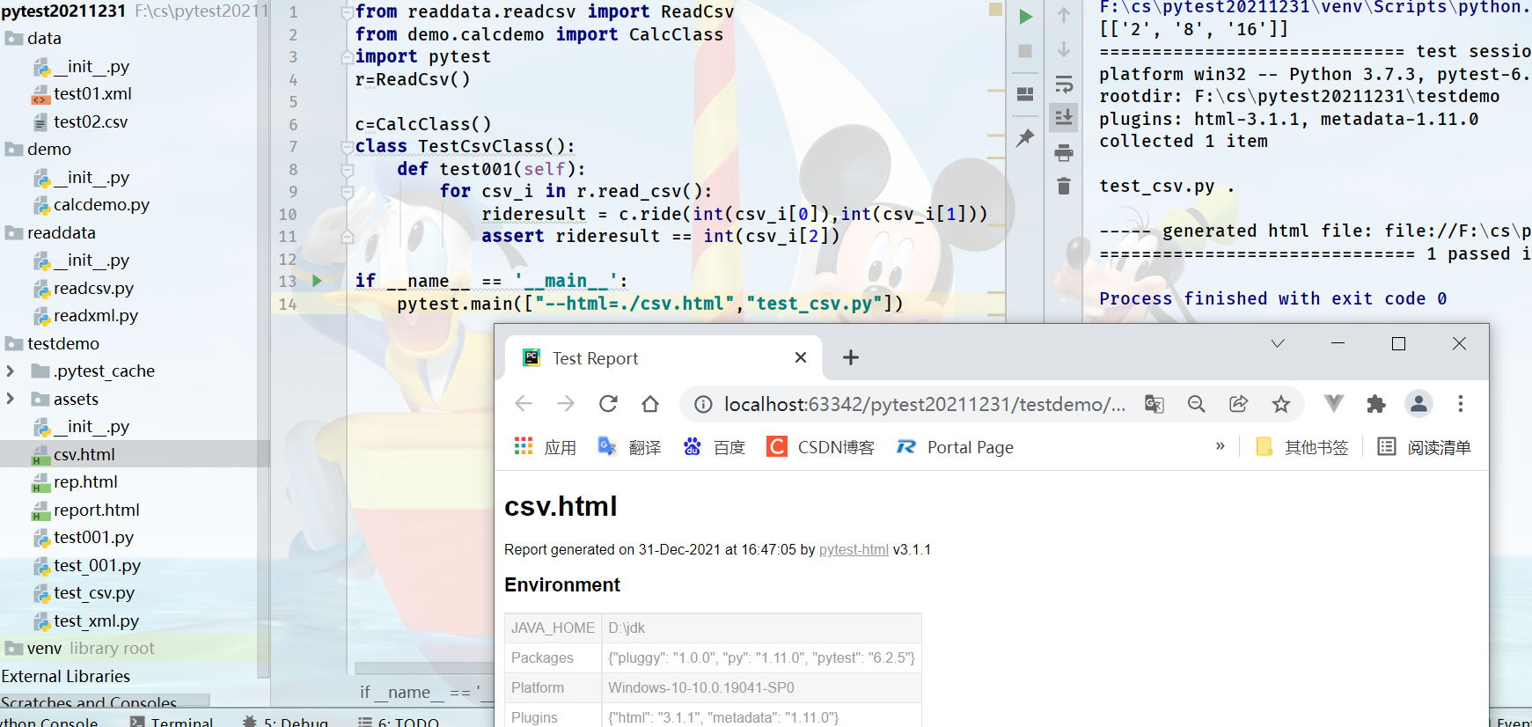
Task: Open the Portal Page bookmark
Action: (955, 447)
